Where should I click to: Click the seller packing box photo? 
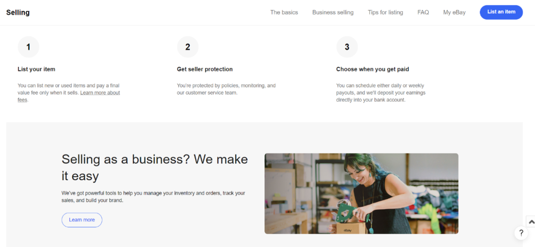coord(361,193)
